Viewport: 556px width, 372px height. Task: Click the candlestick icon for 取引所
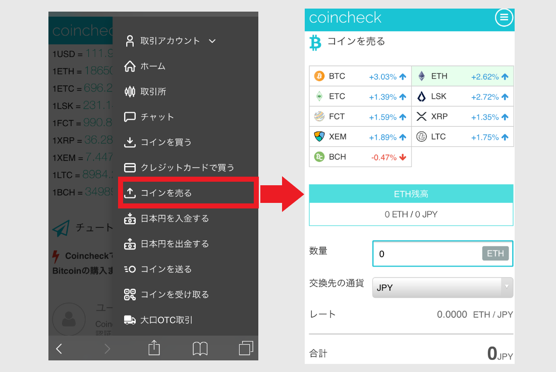(x=130, y=91)
